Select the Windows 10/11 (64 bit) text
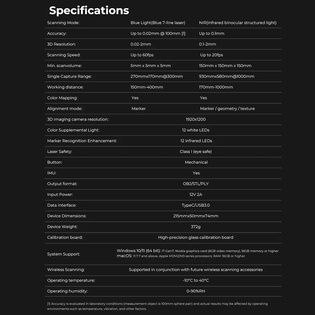Image resolution: width=315 pixels, height=315 pixels. (138, 251)
